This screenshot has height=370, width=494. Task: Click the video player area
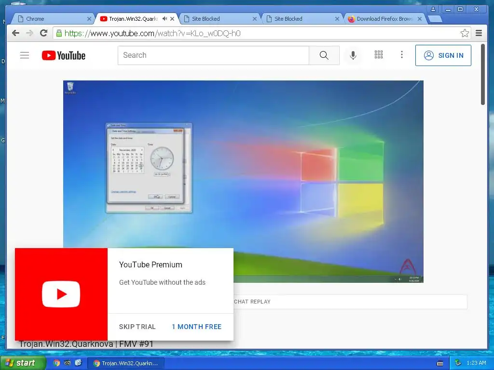243,182
